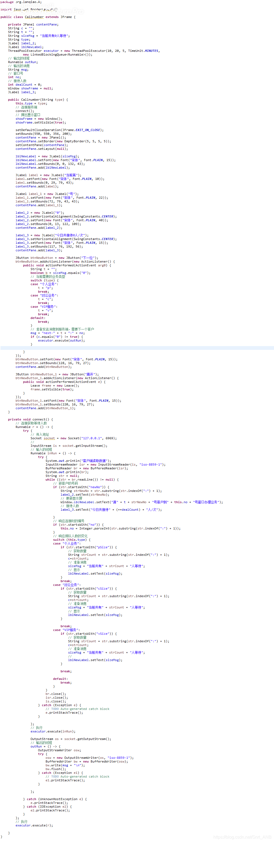Click the 'while ((str = br.readLine())' loop line

pos(82,480)
